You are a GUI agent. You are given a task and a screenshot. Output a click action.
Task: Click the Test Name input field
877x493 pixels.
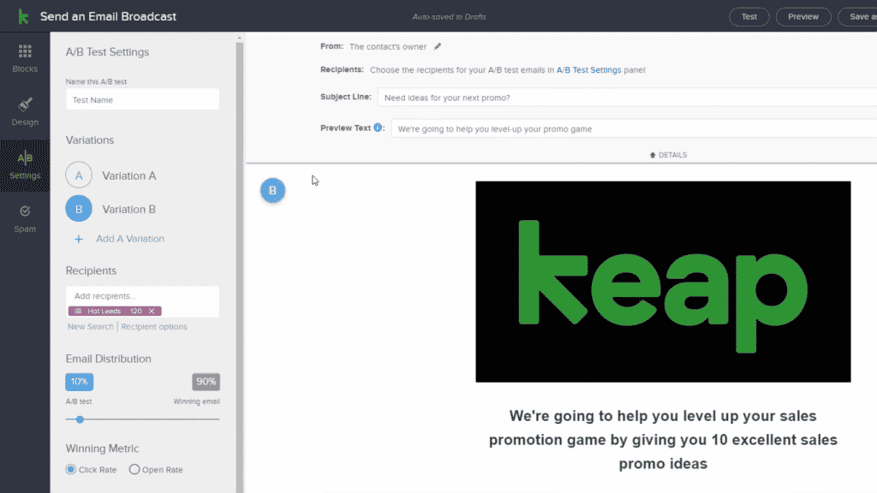[142, 100]
